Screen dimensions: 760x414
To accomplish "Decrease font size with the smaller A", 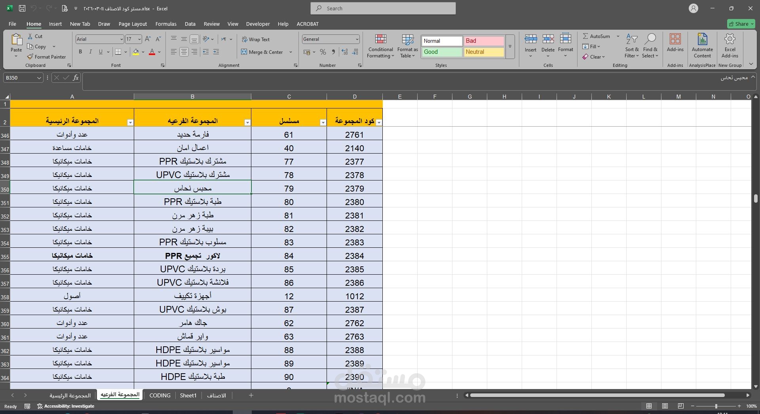I will click(x=158, y=39).
